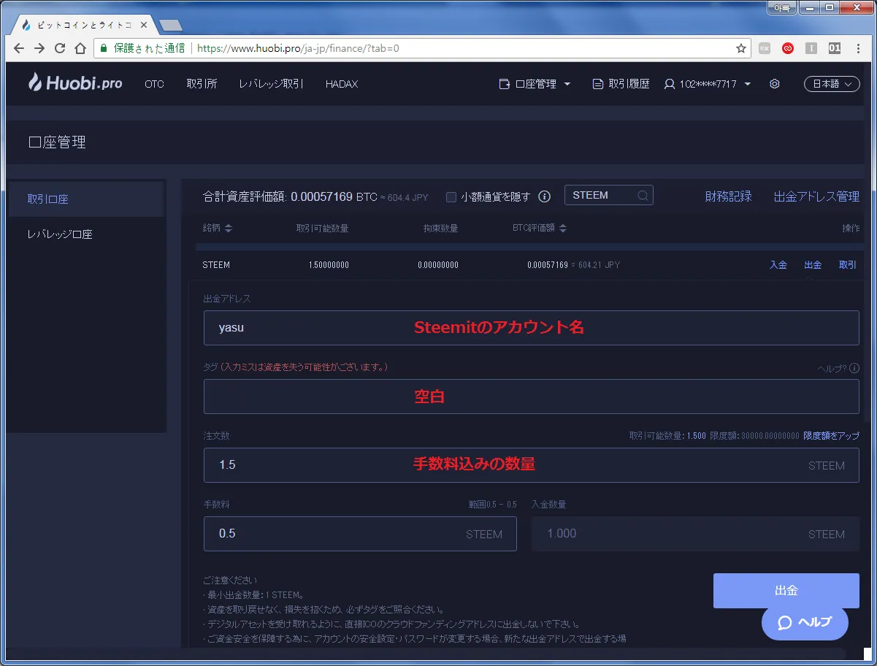Sort by BTC評価額 column arrows
This screenshot has width=877, height=666.
pyautogui.click(x=562, y=229)
